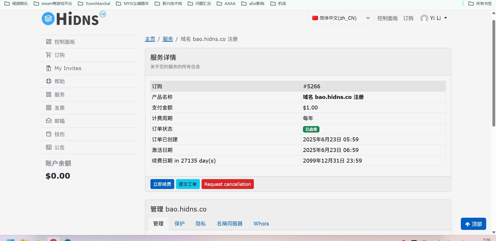Click the 帮助 globe icon
This screenshot has height=241, width=496.
49,81
